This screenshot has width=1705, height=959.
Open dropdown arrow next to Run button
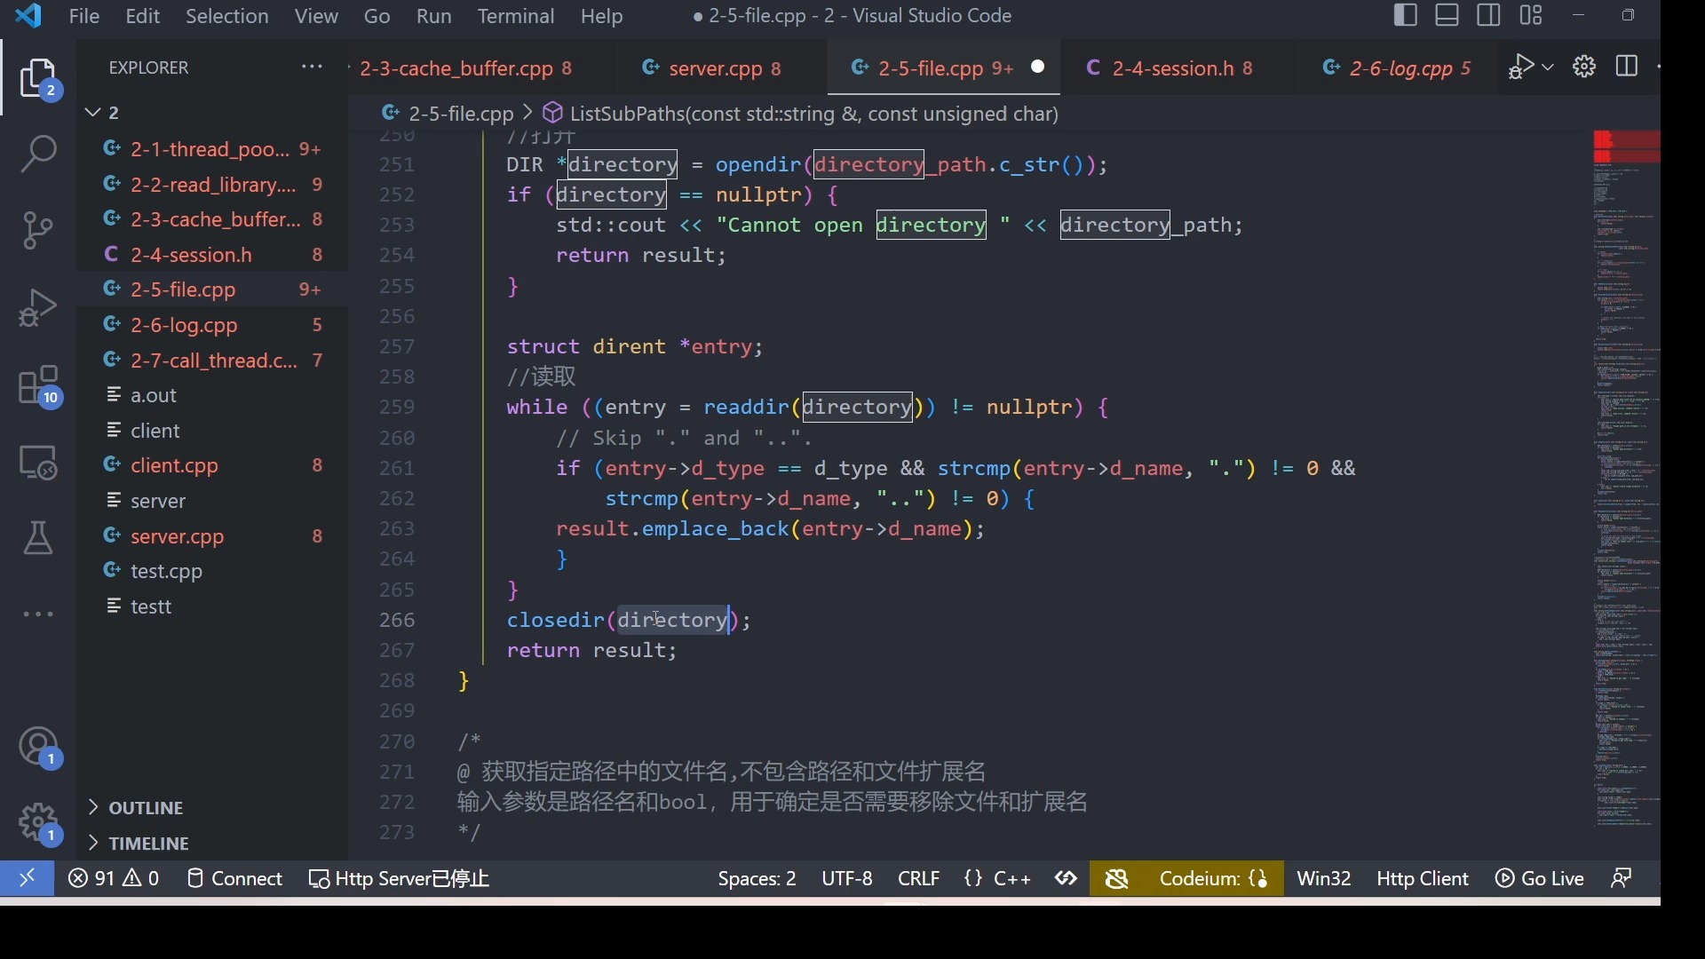tap(1549, 67)
